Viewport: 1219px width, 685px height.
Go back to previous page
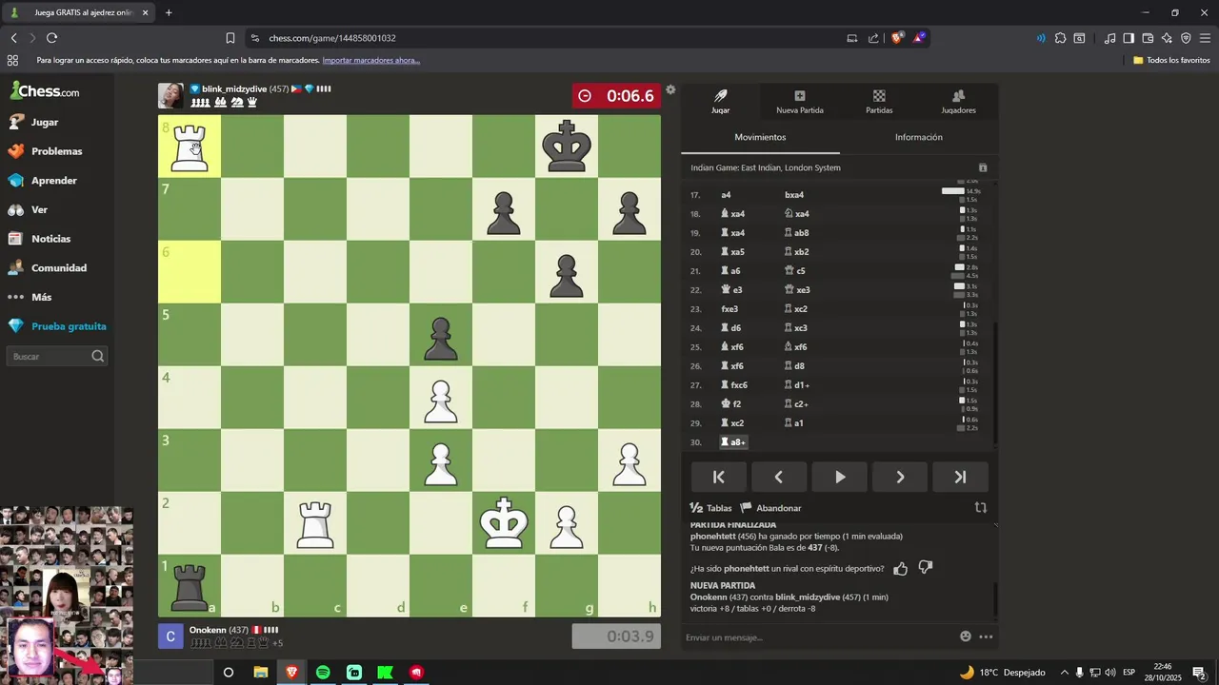coord(13,38)
